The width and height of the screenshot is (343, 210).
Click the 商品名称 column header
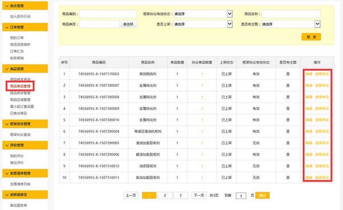tap(147, 62)
